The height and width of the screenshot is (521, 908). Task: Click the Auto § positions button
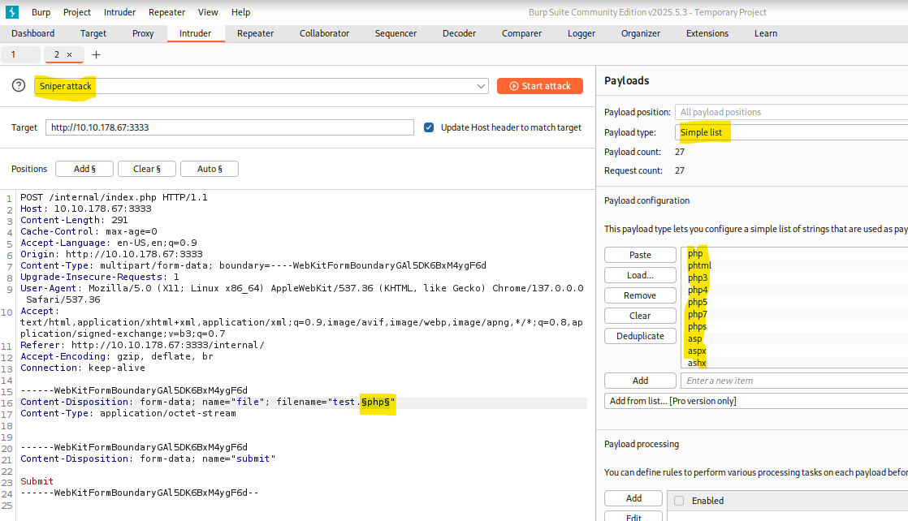pos(210,169)
